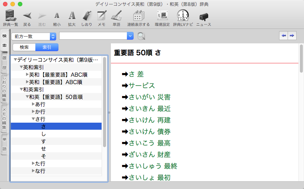This screenshot has width=304, height=189.
Task: Select the 索引 index segment
Action: [x=47, y=47]
